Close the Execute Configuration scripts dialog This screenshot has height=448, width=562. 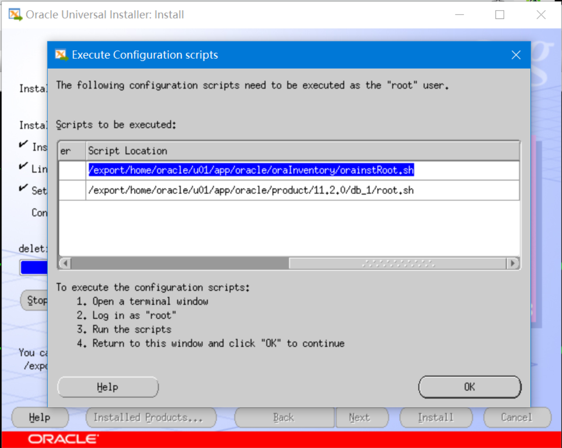pos(516,55)
